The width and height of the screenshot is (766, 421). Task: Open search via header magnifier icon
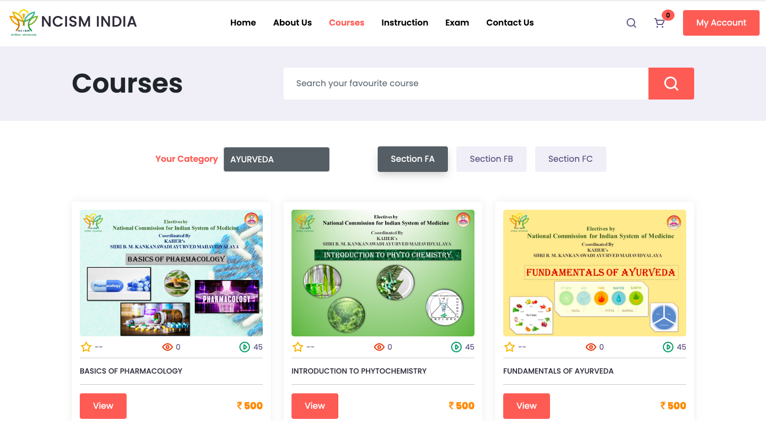631,23
